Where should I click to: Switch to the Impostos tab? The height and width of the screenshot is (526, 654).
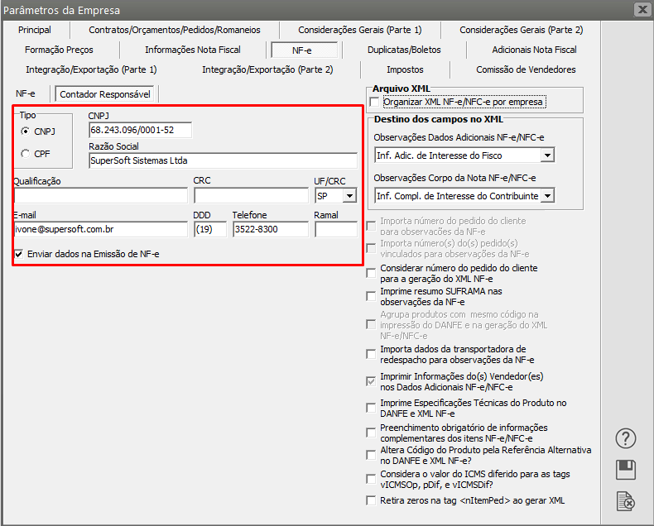click(404, 69)
